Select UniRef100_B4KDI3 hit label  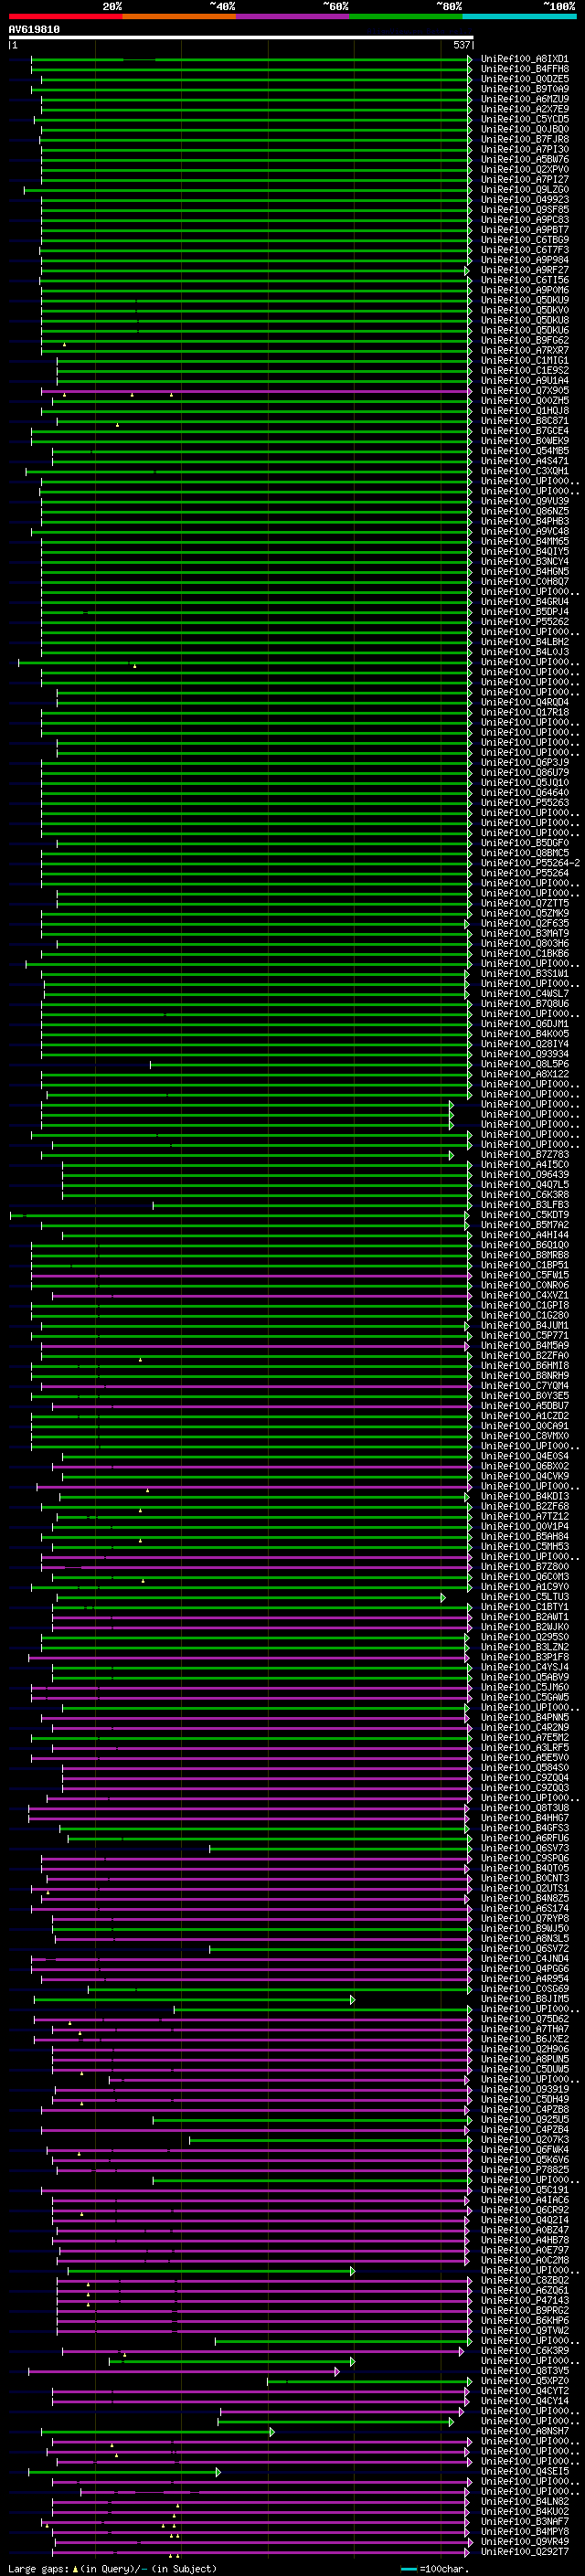(x=524, y=1496)
